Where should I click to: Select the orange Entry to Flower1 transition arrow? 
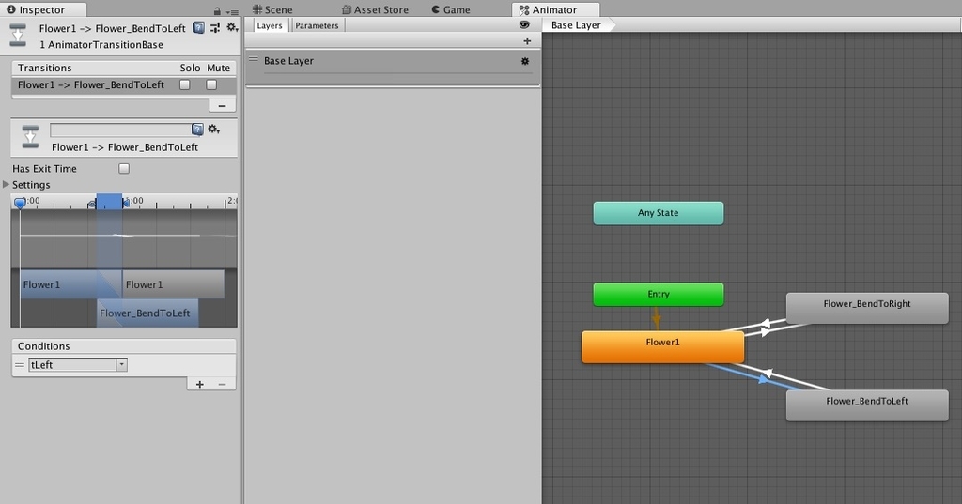click(x=657, y=319)
